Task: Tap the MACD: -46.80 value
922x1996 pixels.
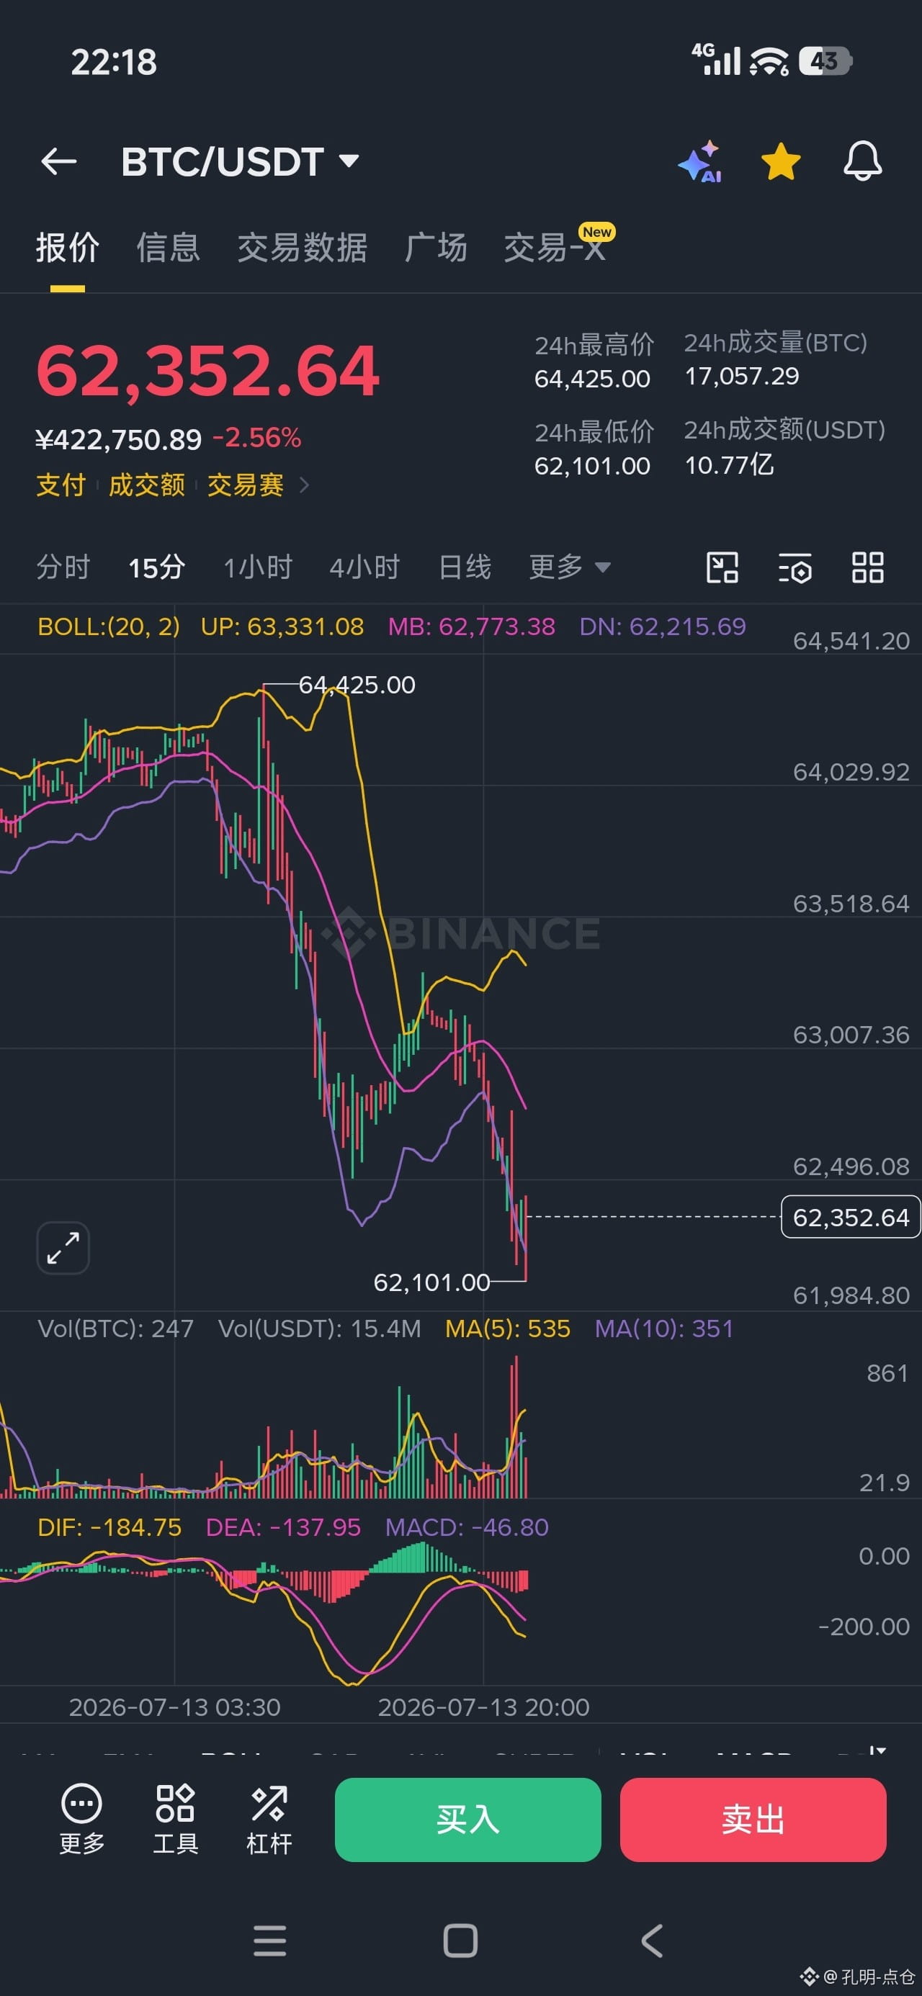Action: (467, 1527)
